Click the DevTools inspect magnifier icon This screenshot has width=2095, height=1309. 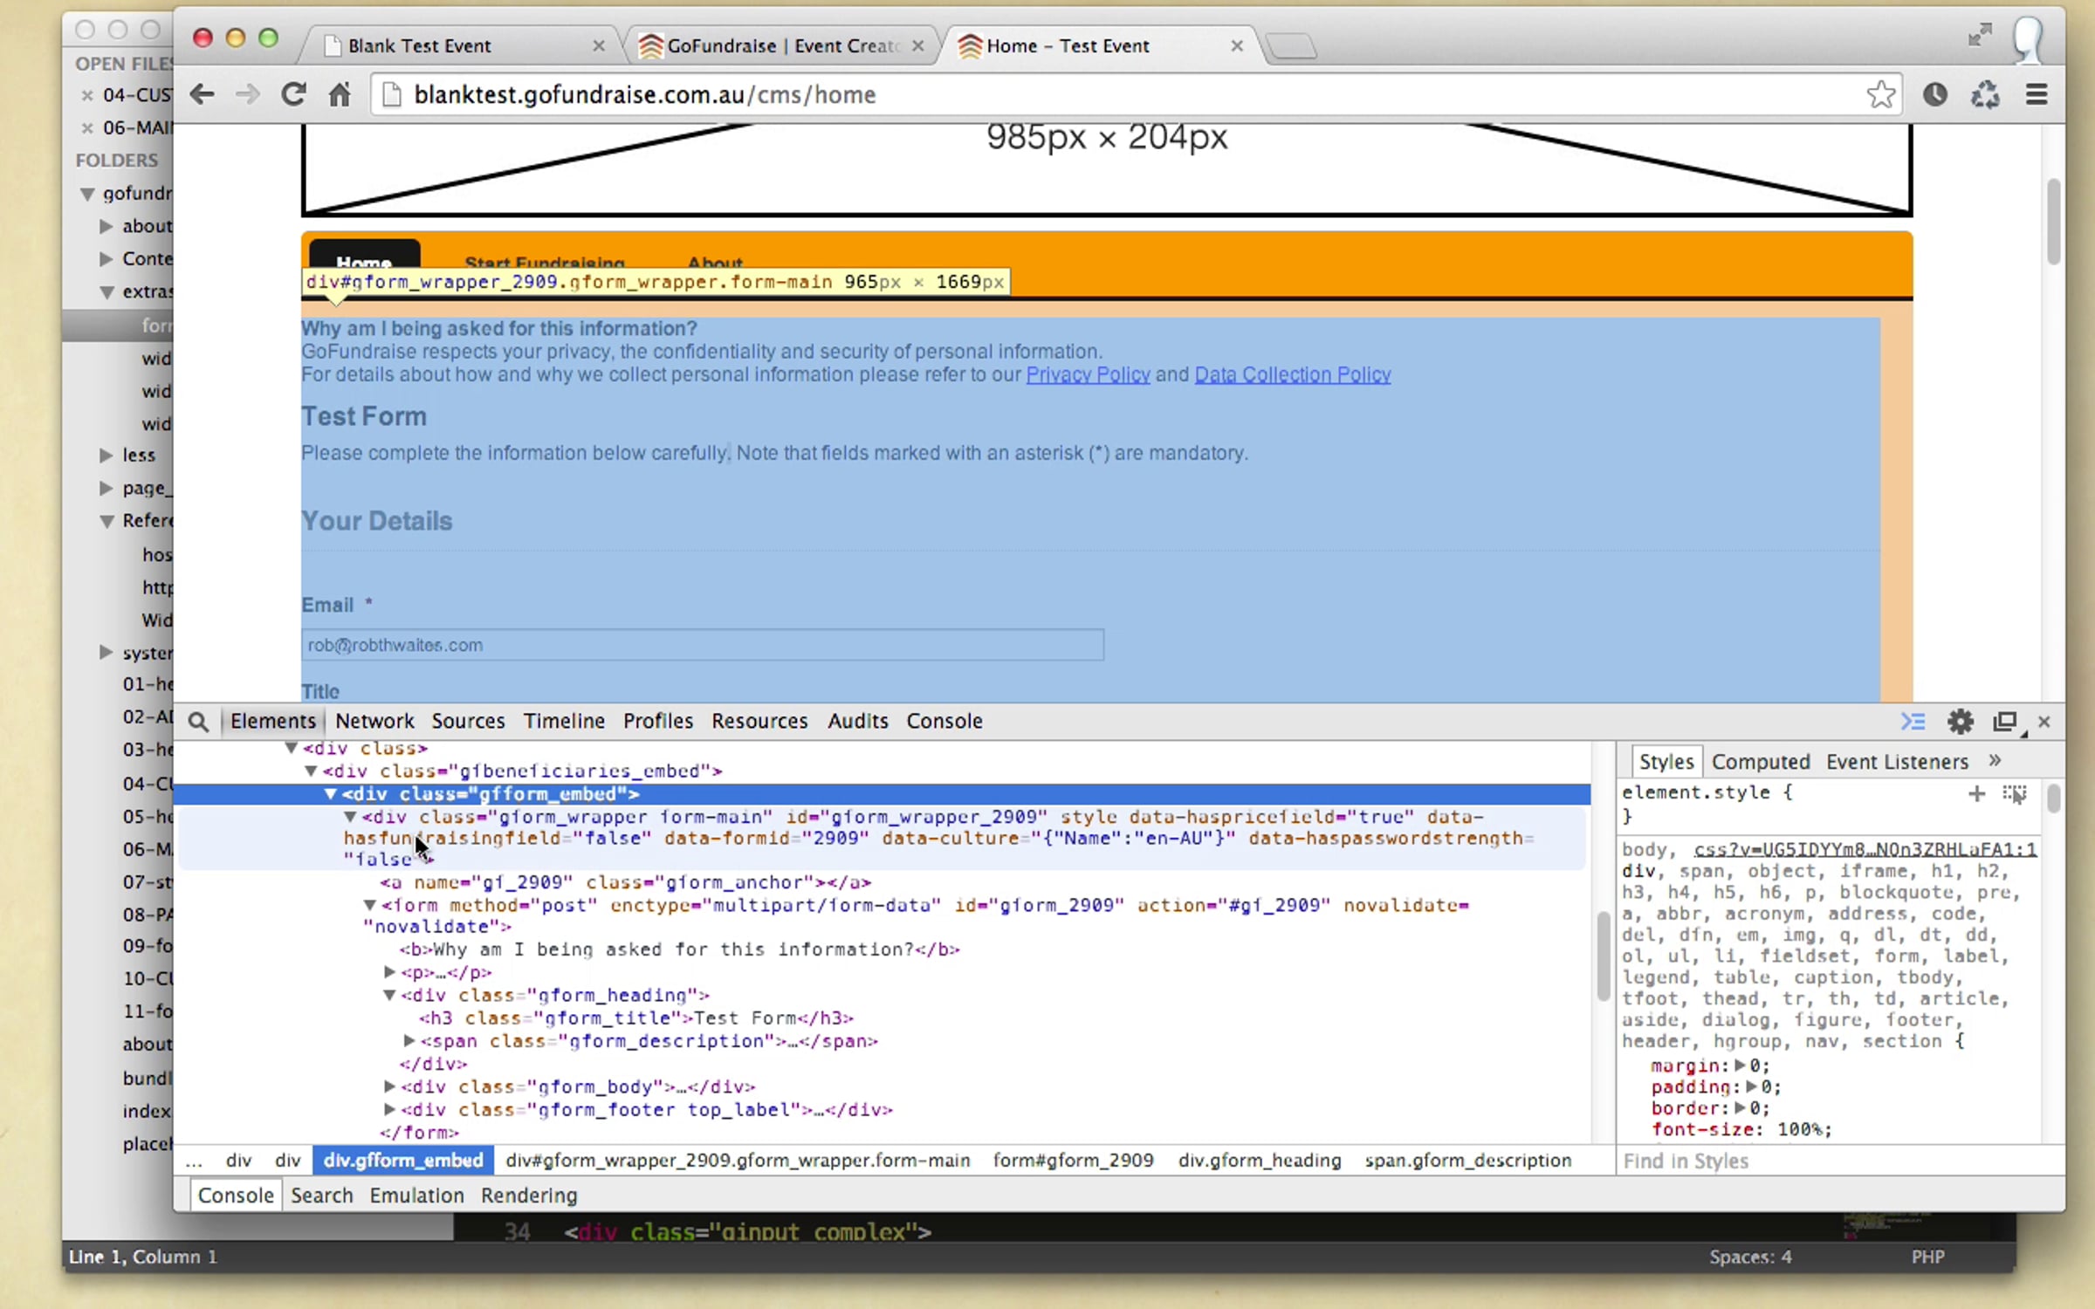point(199,722)
